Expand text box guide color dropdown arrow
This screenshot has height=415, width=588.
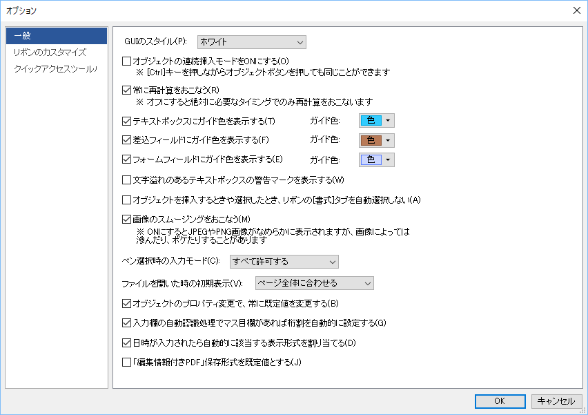click(x=388, y=120)
